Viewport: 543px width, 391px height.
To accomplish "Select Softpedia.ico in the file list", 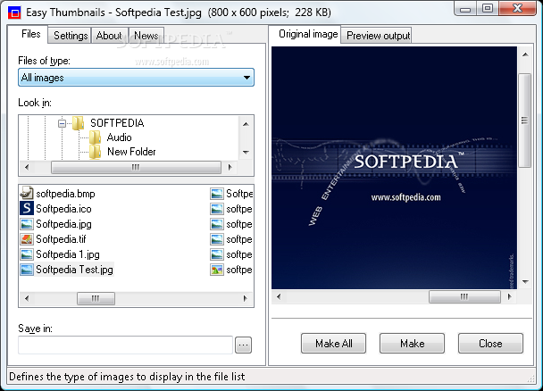I will click(63, 209).
